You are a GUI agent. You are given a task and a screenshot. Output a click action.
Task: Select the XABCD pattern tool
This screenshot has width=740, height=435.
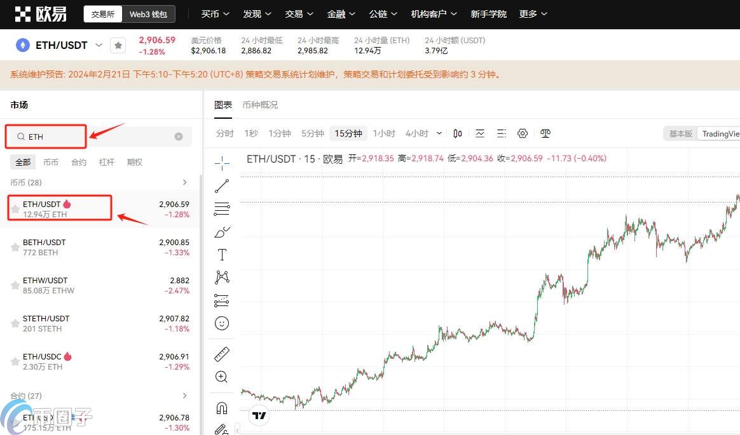pos(221,278)
